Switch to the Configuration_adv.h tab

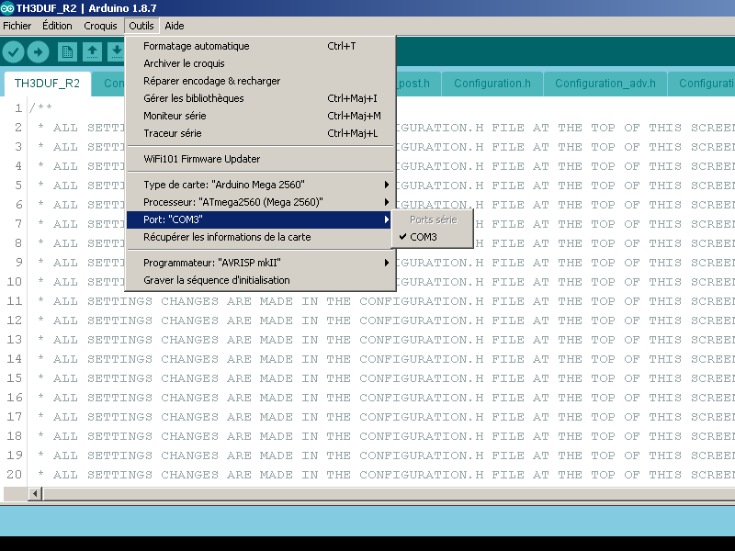(x=605, y=84)
